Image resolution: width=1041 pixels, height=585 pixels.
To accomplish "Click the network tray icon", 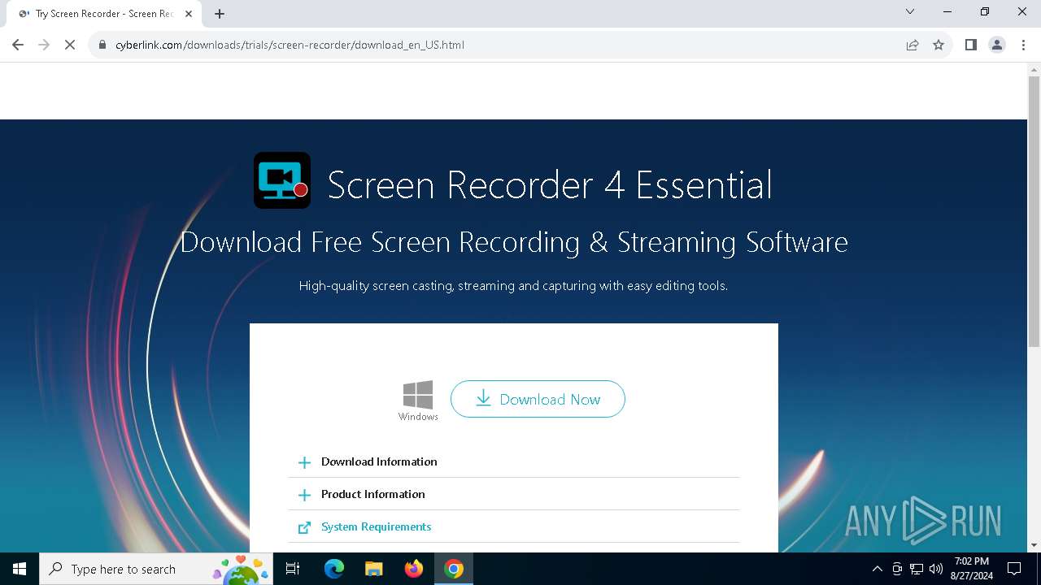I will tap(917, 569).
